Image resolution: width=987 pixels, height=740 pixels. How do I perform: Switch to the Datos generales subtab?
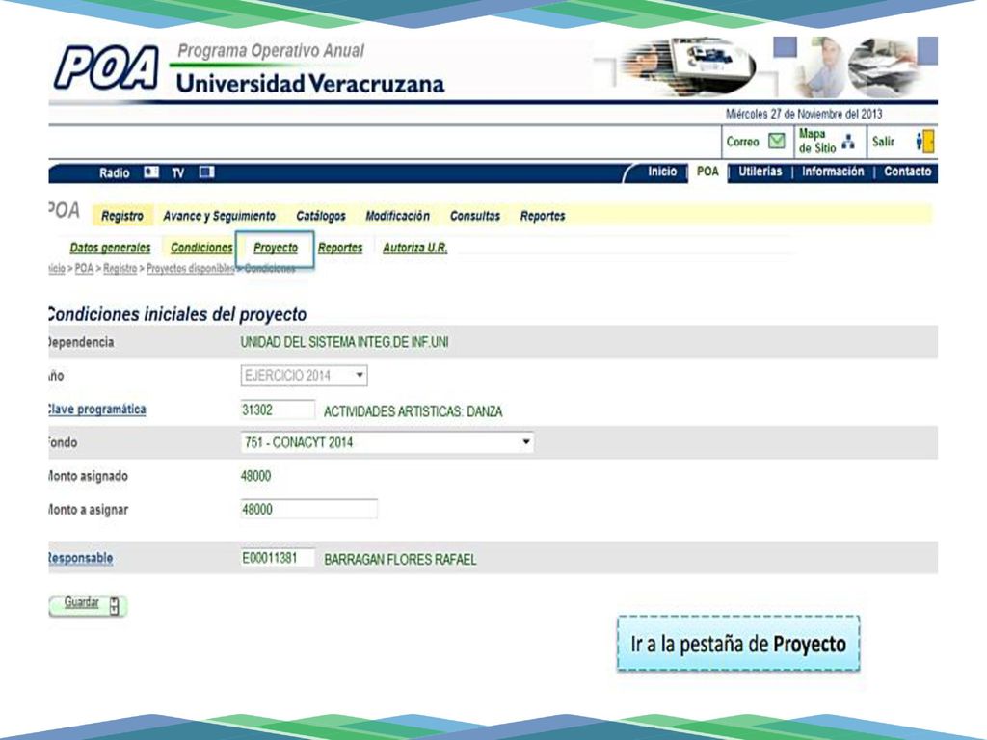click(x=110, y=248)
